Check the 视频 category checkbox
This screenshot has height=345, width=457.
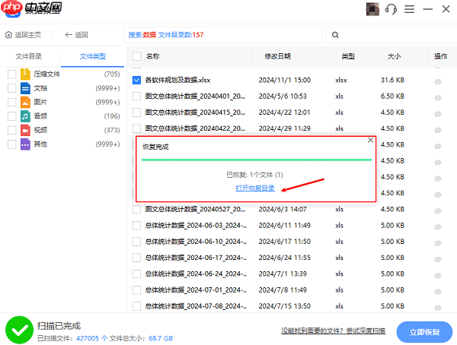pyautogui.click(x=11, y=130)
